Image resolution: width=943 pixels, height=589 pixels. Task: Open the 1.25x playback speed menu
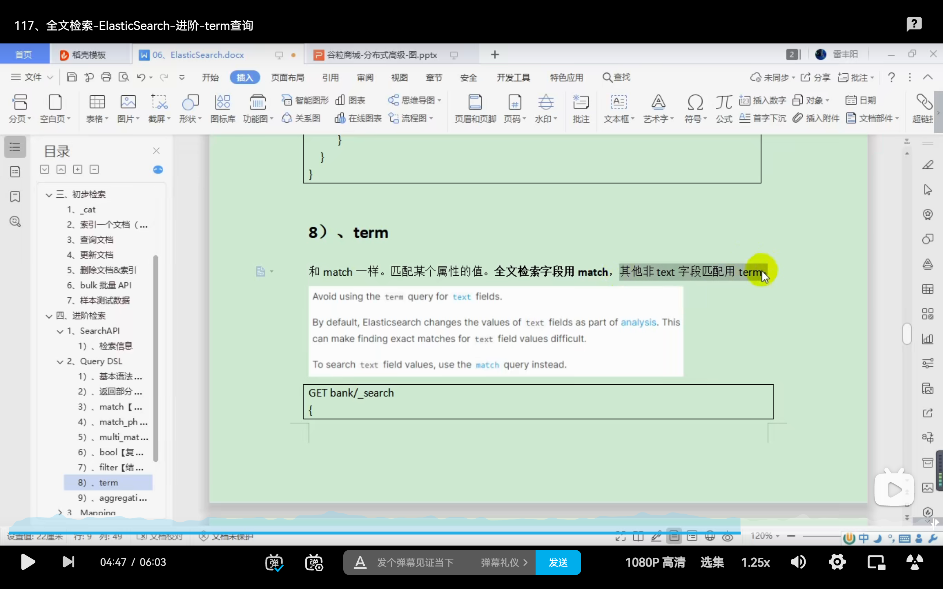coord(755,562)
